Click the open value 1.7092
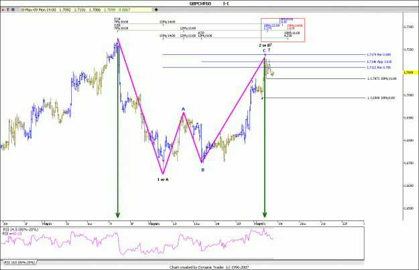The image size is (419, 270). [65, 10]
